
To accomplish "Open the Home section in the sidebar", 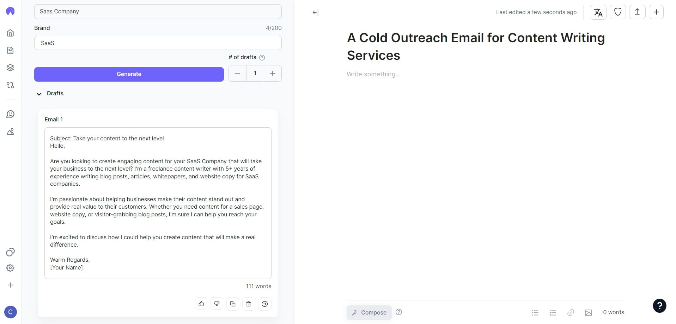I will point(10,33).
